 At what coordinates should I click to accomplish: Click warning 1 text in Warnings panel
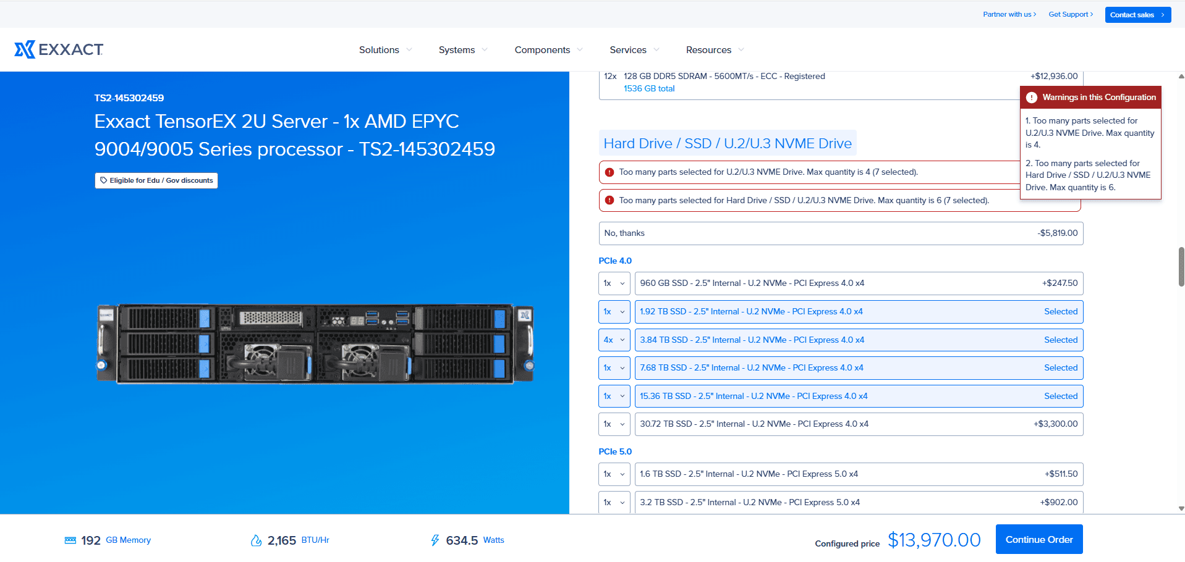tap(1090, 133)
